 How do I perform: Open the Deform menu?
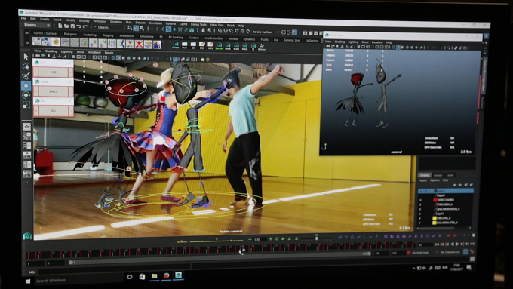click(140, 23)
